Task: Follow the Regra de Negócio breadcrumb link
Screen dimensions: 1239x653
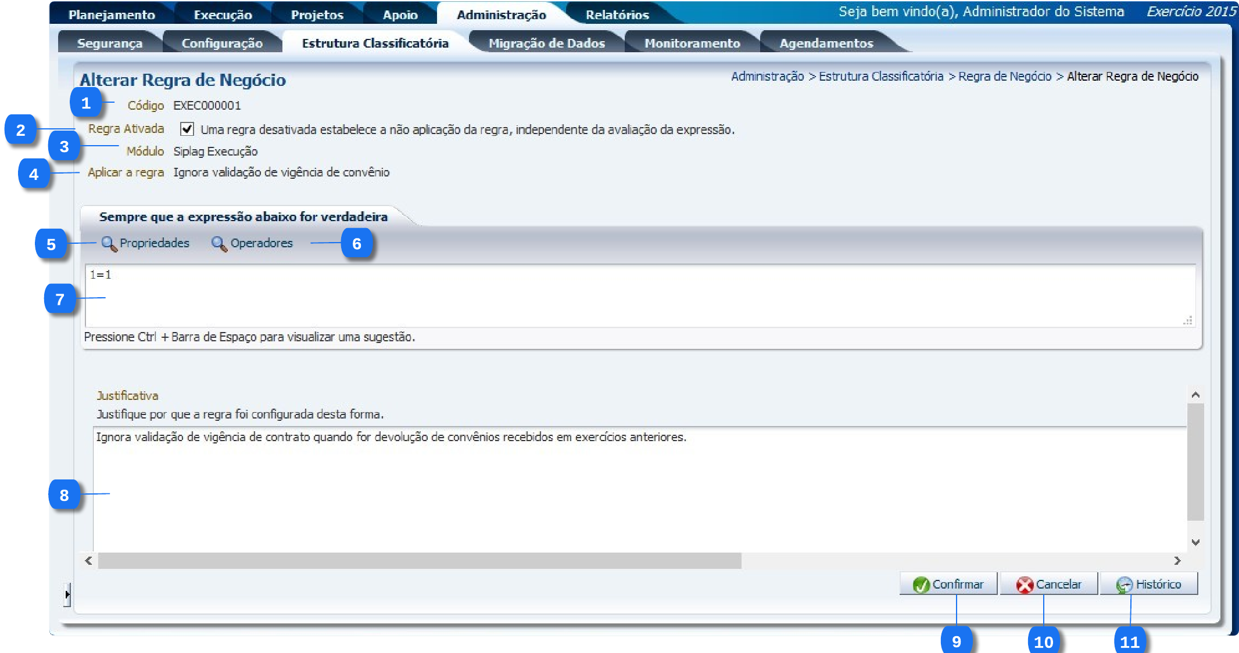Action: click(x=1005, y=77)
